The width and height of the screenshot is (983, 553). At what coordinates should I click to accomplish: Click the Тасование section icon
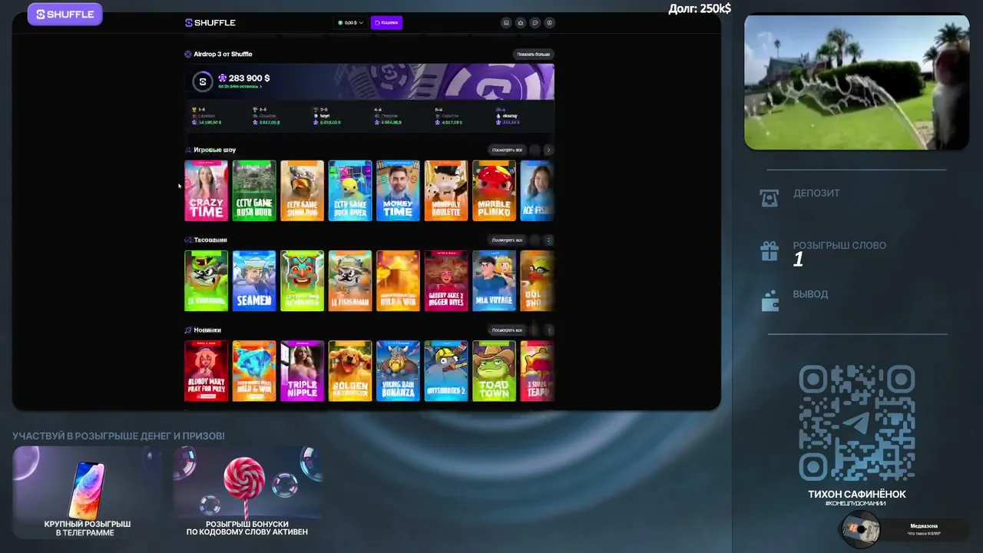click(x=188, y=240)
